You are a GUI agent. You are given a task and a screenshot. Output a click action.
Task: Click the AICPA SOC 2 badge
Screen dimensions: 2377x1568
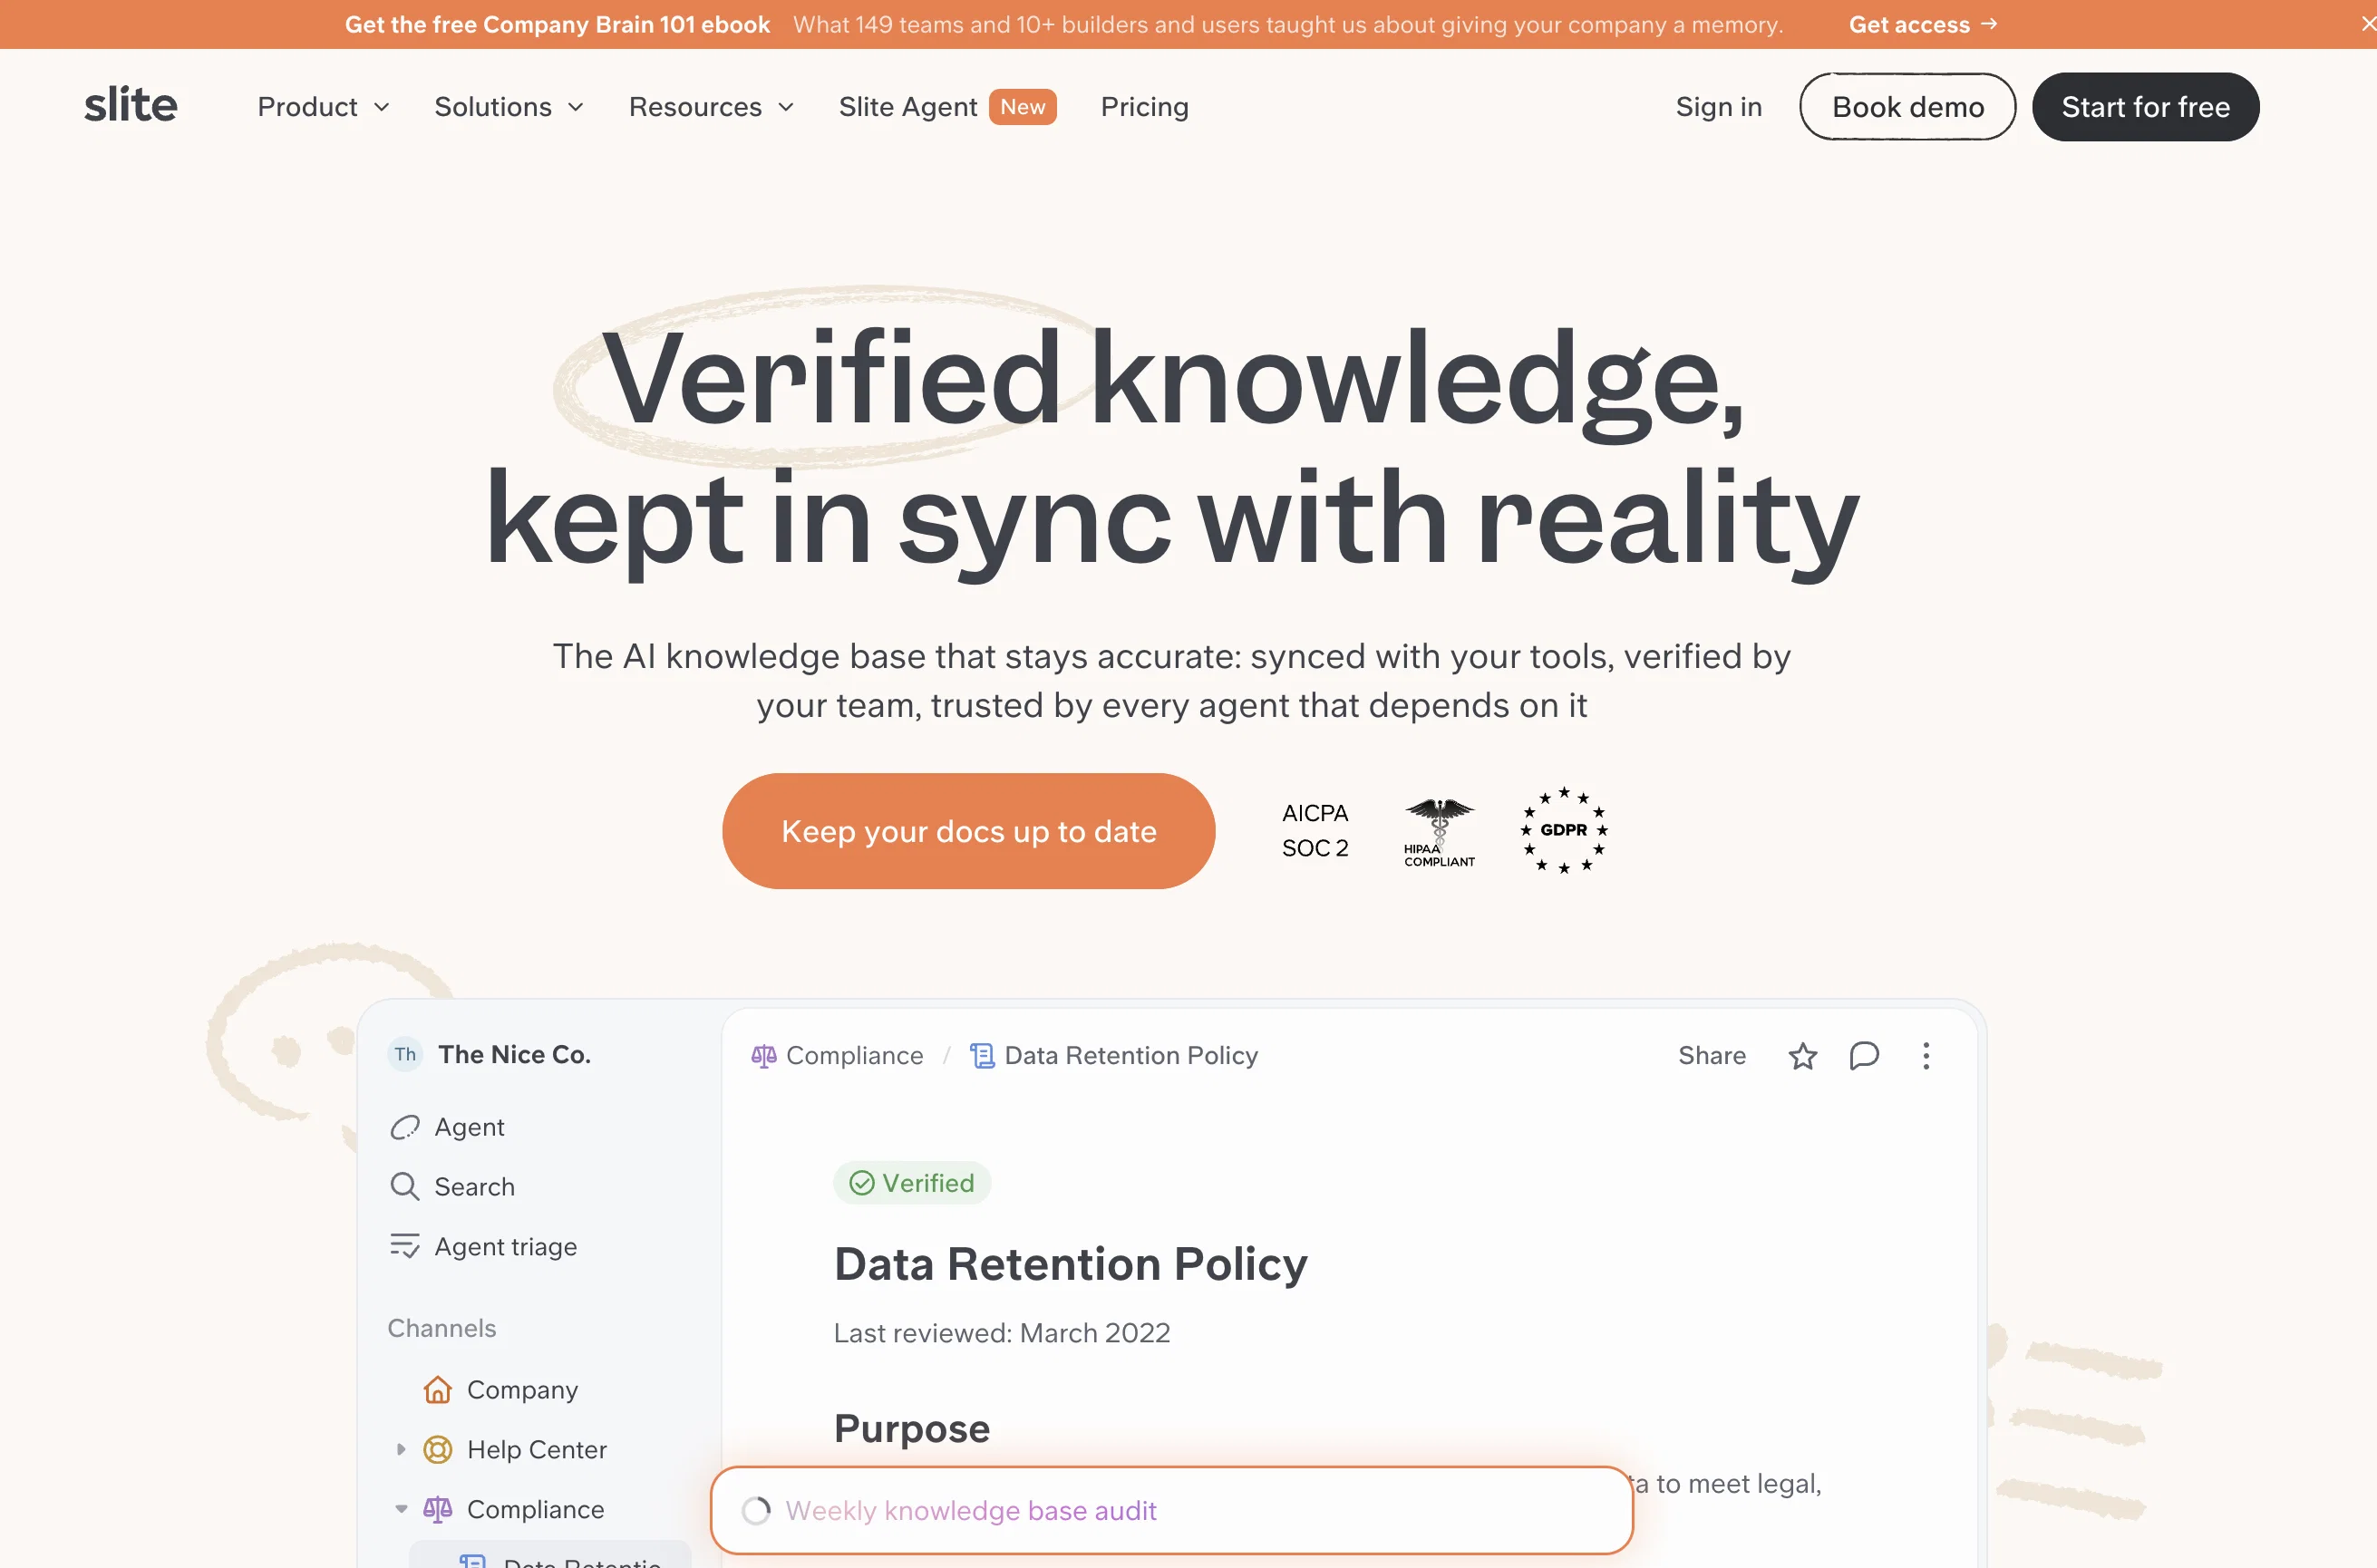(1315, 830)
